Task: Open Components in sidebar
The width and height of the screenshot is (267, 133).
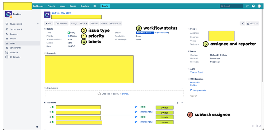Action: tap(15, 48)
